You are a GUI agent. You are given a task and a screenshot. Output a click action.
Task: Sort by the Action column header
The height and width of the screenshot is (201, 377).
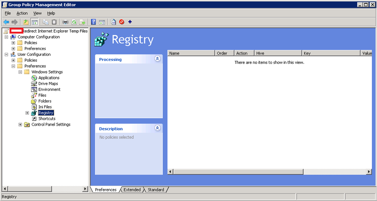[x=244, y=53]
